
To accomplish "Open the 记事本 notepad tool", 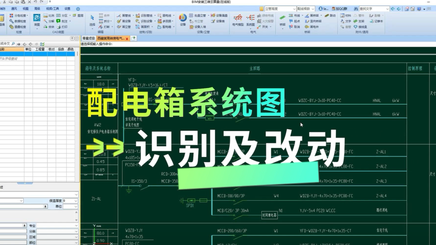I will 376,21.
